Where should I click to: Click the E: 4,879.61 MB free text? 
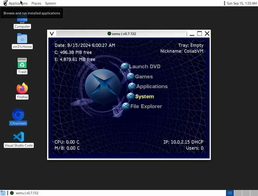(75, 59)
